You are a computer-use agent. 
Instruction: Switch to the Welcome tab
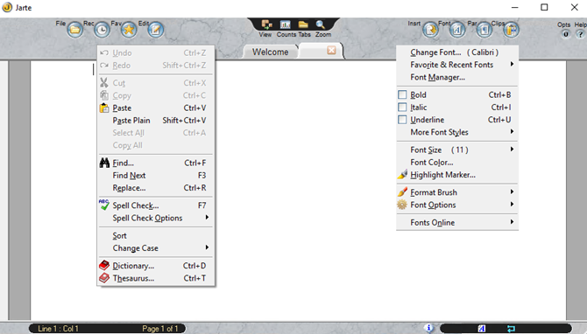271,52
